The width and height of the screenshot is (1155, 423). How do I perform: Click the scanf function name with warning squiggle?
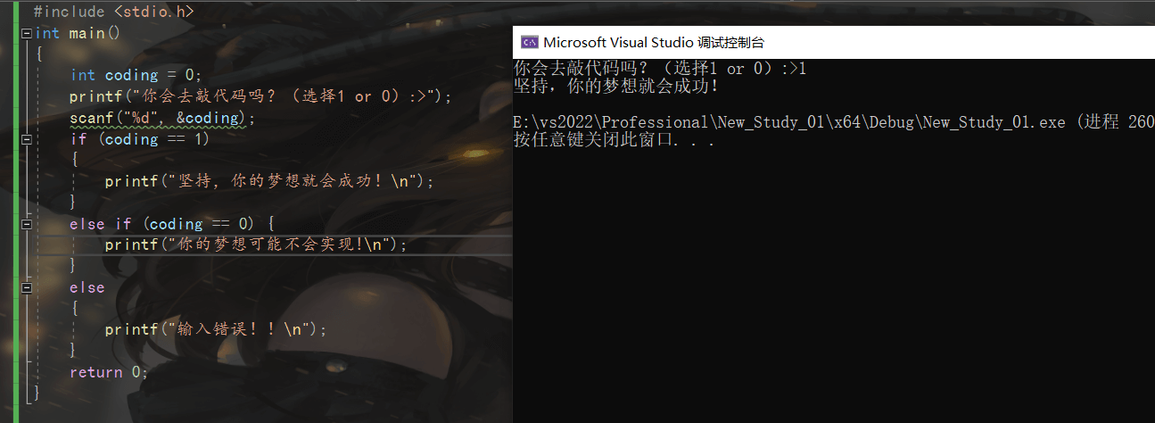pyautogui.click(x=91, y=118)
